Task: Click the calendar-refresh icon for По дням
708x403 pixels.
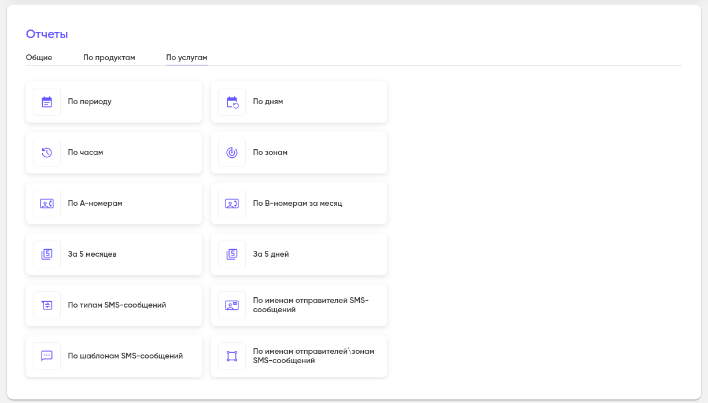Action: [232, 102]
